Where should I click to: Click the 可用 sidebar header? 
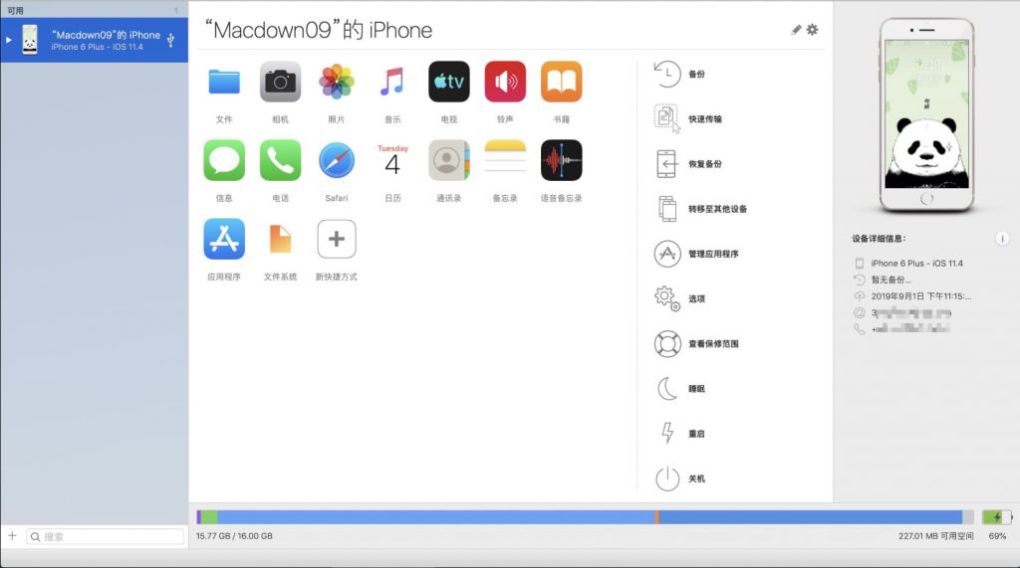pyautogui.click(x=15, y=10)
